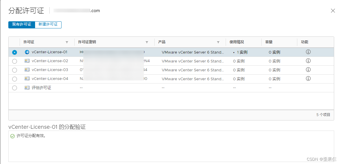This screenshot has width=341, height=164.
Task: Open the filter on the 许可证密钥 column
Action: 147,42
